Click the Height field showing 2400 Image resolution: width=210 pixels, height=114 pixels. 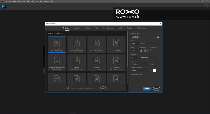tap(134, 50)
